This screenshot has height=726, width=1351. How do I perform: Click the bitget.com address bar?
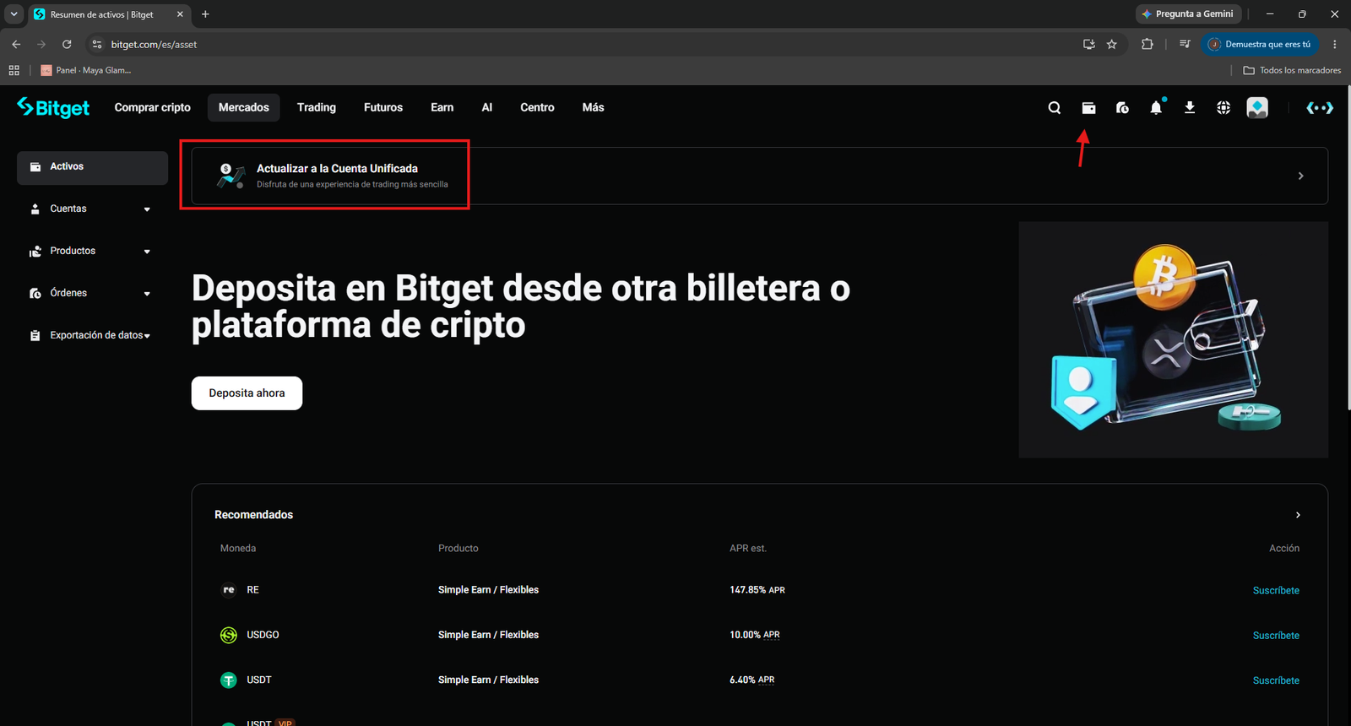(x=591, y=44)
